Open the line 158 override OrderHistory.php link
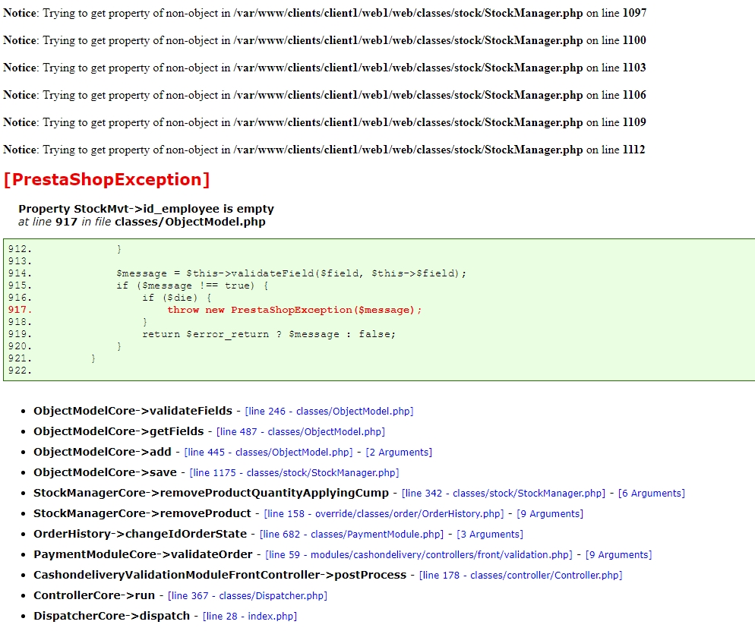755x631 pixels. (x=384, y=514)
